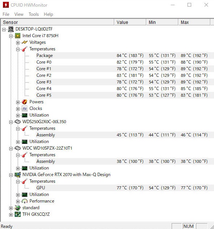Click the NVIDIA GeForce graphics card icon
The image size is (214, 229).
pyautogui.click(x=18, y=175)
